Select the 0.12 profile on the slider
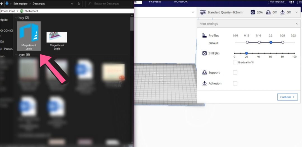Image resolution: width=302 pixels, height=147 pixels. (x=247, y=42)
